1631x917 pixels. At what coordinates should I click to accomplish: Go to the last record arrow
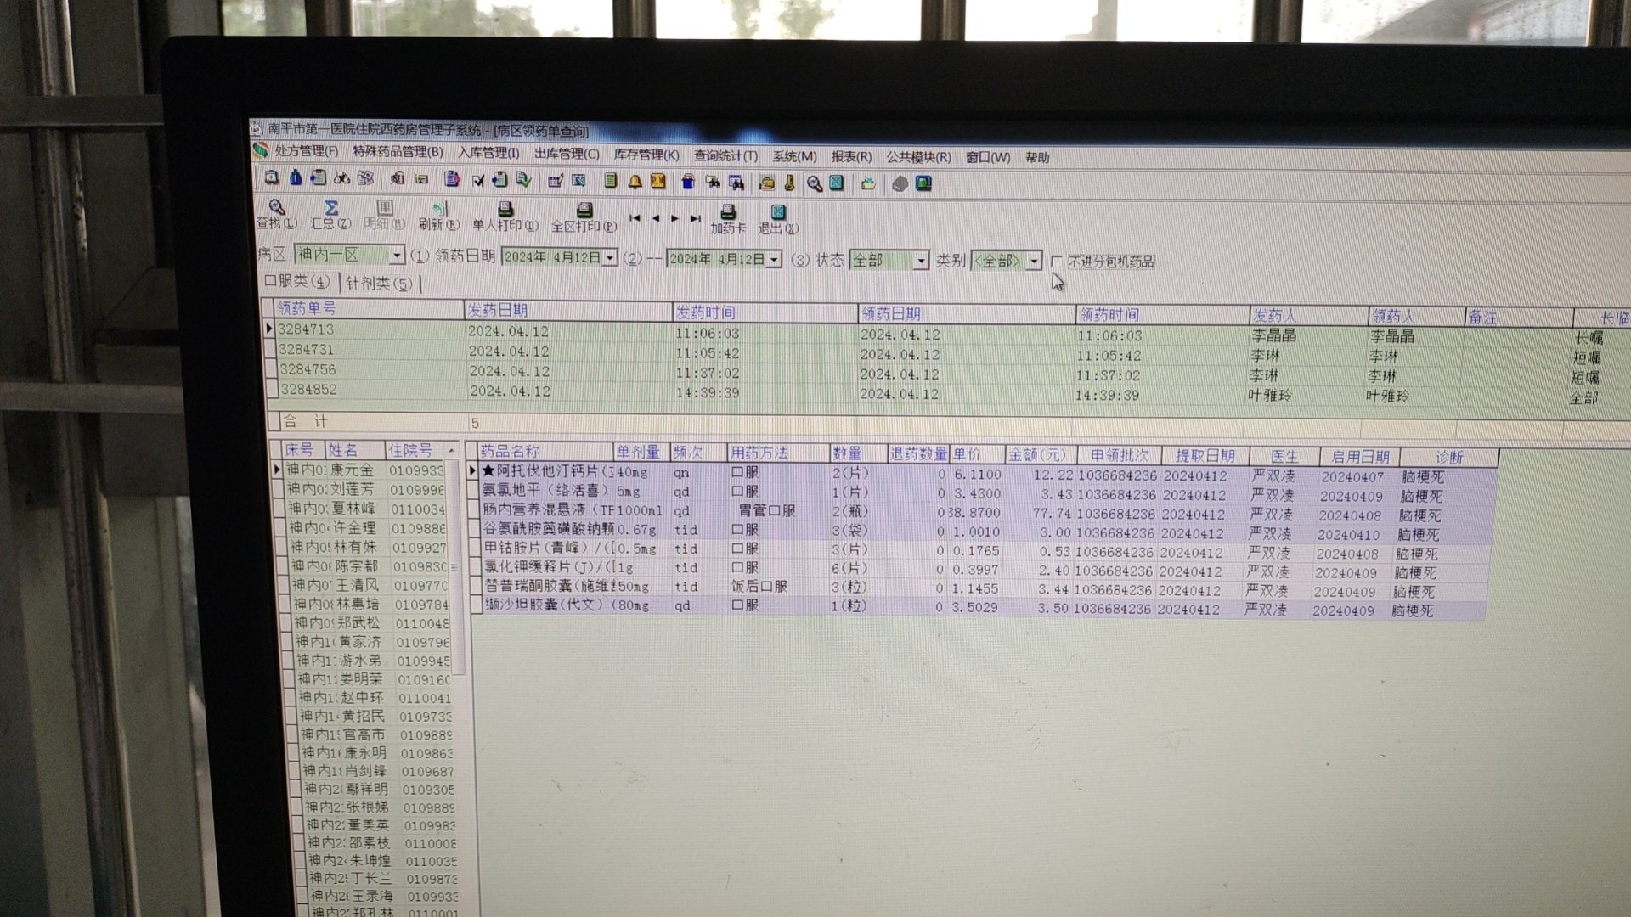click(695, 219)
